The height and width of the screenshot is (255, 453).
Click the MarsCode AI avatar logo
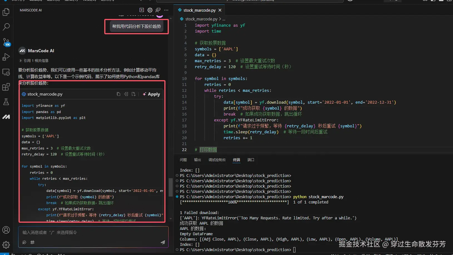tap(22, 51)
